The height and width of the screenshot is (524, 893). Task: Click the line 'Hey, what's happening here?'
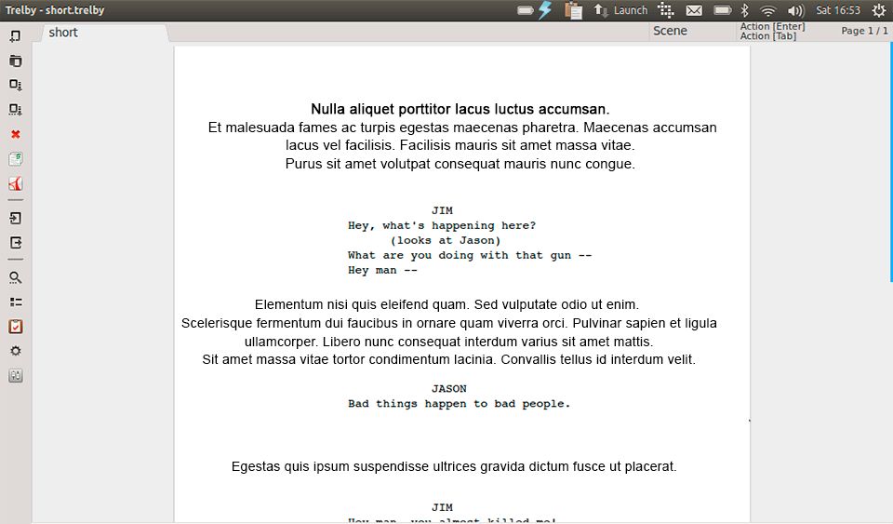click(x=442, y=225)
